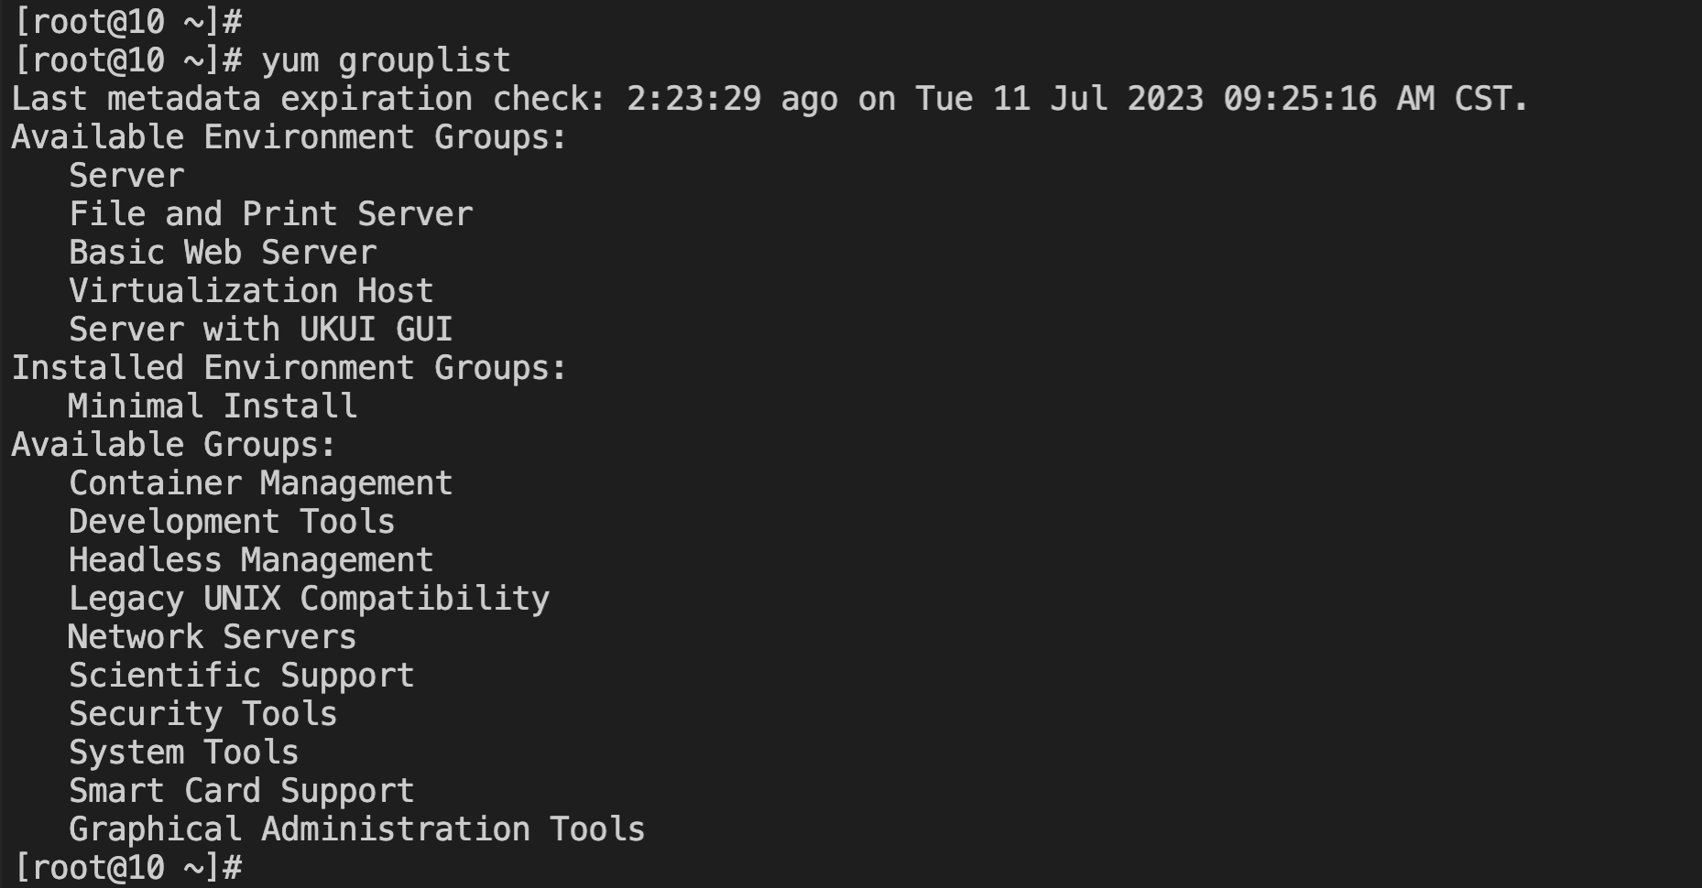Image resolution: width=1702 pixels, height=888 pixels.
Task: Click on 'Security Tools' line
Action: (x=203, y=714)
